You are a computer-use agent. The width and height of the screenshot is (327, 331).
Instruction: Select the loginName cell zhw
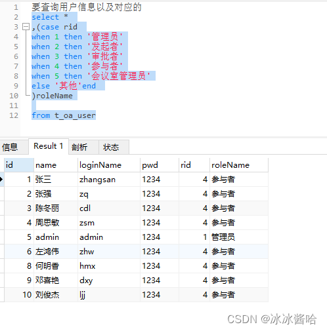109,252
